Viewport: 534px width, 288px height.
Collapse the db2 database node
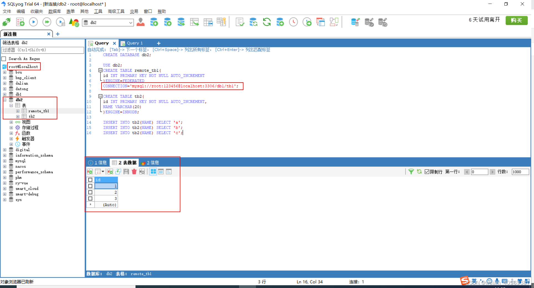point(5,100)
